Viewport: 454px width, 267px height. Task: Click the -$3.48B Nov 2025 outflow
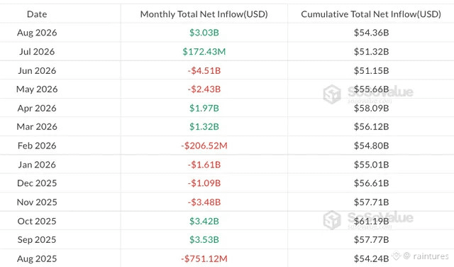[204, 202]
